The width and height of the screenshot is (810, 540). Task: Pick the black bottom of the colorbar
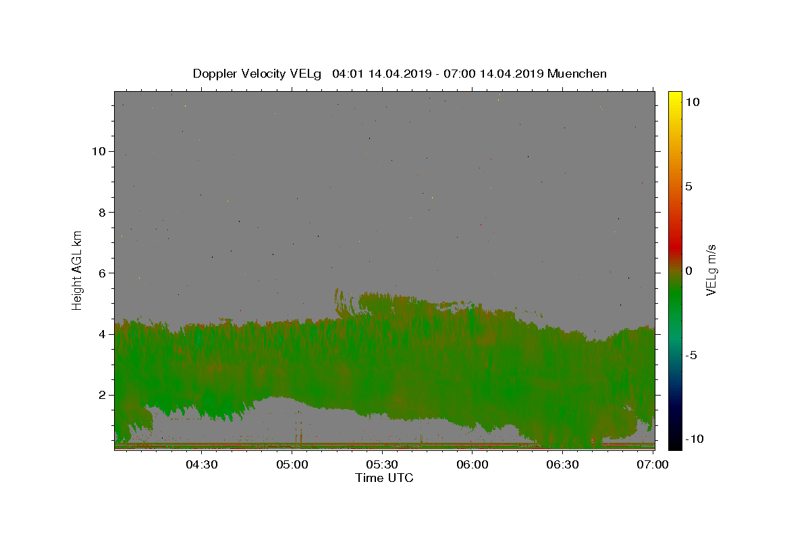(x=674, y=442)
